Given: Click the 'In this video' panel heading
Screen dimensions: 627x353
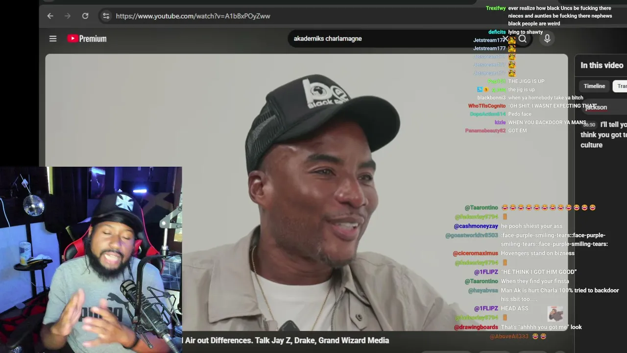Looking at the screenshot, I should [602, 65].
